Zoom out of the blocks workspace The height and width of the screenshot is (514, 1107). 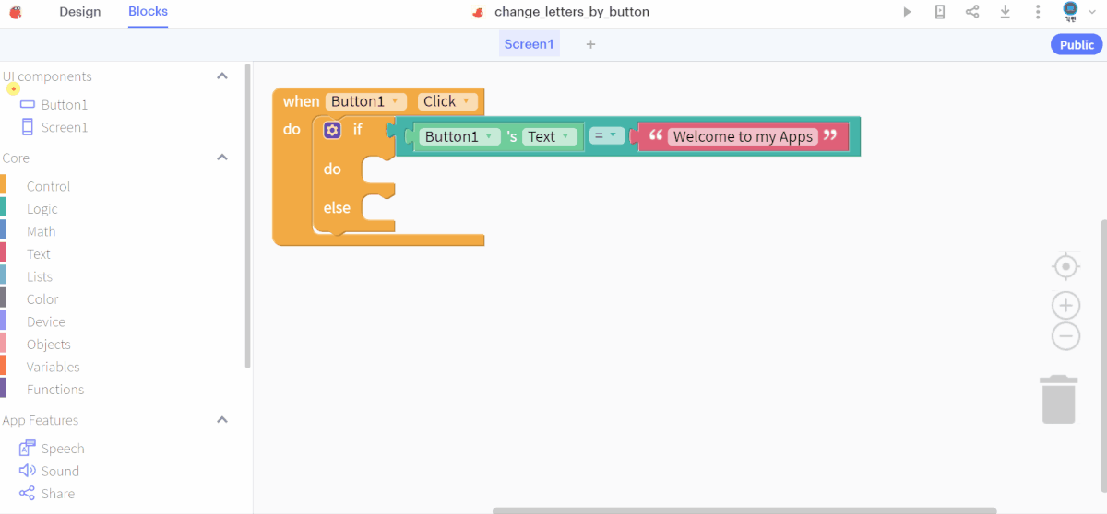click(x=1065, y=336)
